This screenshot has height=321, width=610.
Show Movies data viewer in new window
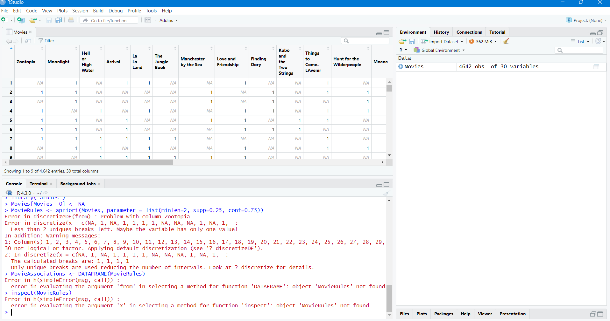point(28,41)
